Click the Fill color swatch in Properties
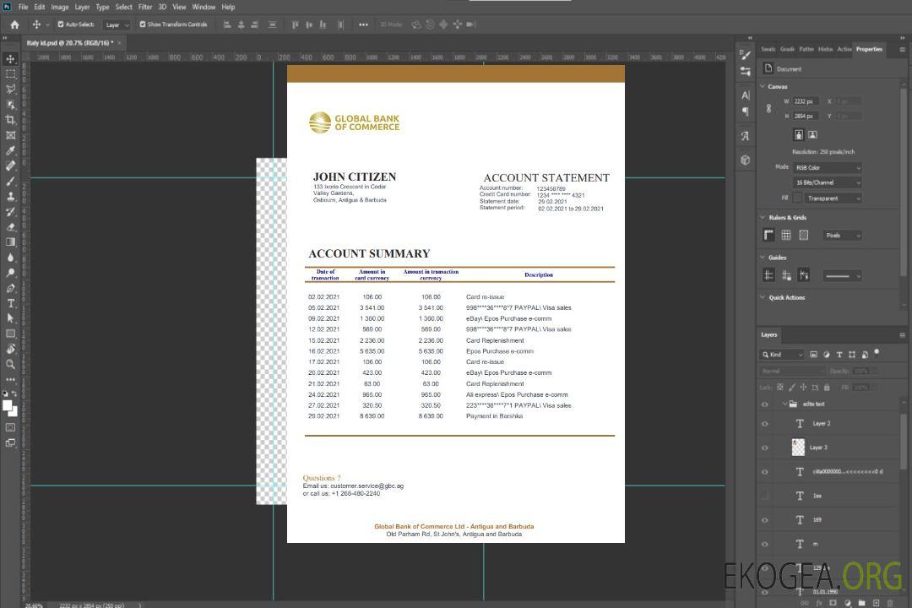The image size is (912, 608). coord(798,198)
